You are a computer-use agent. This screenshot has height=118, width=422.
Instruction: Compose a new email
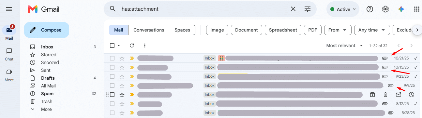coord(47,30)
